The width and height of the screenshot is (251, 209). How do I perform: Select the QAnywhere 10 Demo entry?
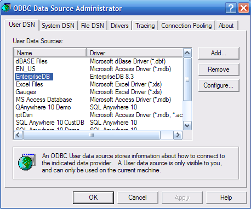click(43, 107)
